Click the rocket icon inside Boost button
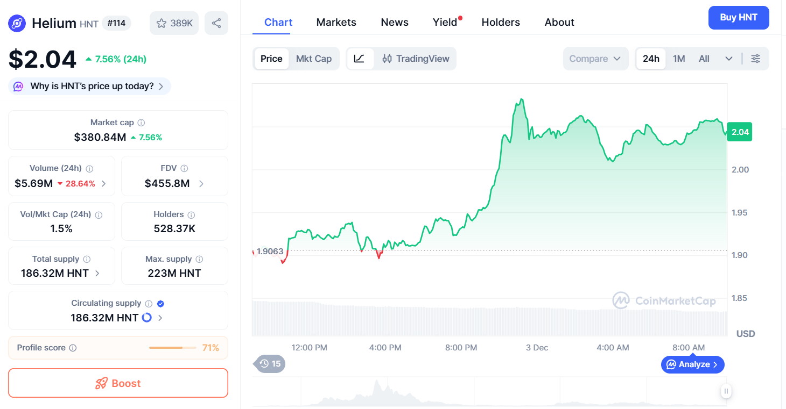Screen dimensions: 786x409 [101, 383]
